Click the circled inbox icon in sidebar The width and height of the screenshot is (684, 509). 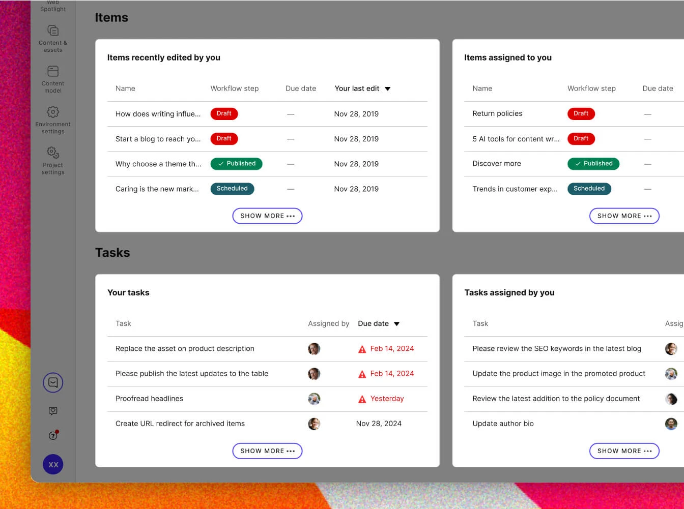click(53, 382)
